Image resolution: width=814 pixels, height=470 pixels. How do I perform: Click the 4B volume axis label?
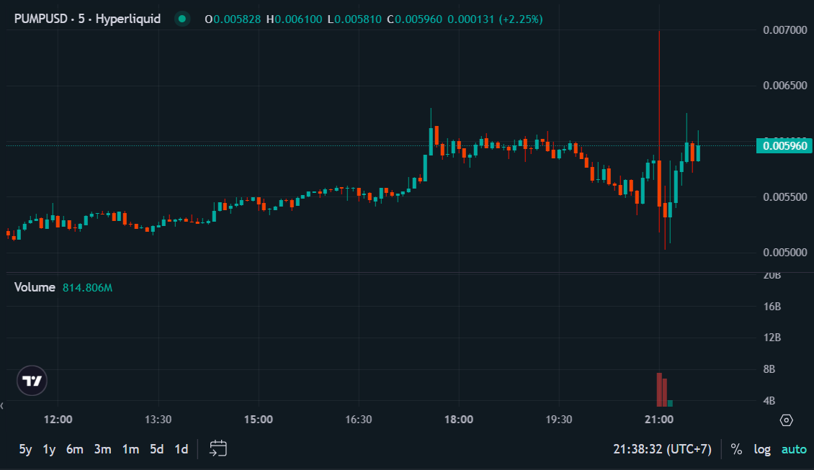769,401
